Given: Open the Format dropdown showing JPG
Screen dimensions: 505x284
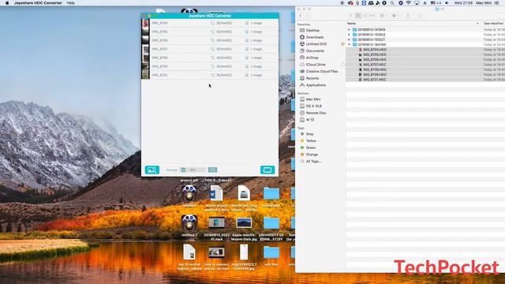Looking at the screenshot, I should (196, 170).
